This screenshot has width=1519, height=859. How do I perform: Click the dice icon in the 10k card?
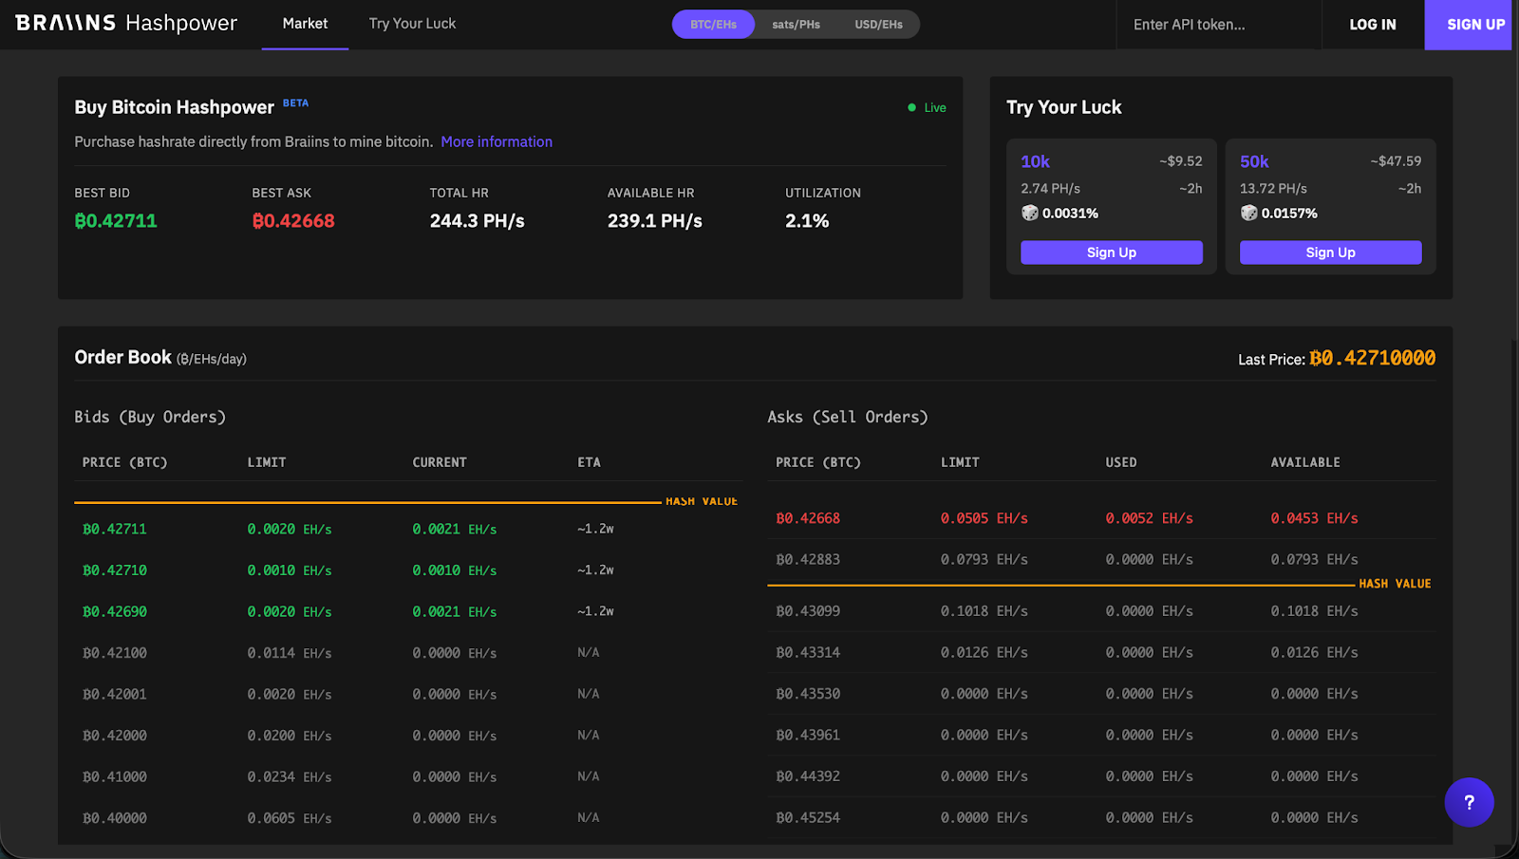pyautogui.click(x=1030, y=213)
